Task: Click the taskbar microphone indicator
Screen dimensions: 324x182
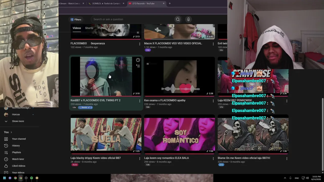Action: pos(290,178)
